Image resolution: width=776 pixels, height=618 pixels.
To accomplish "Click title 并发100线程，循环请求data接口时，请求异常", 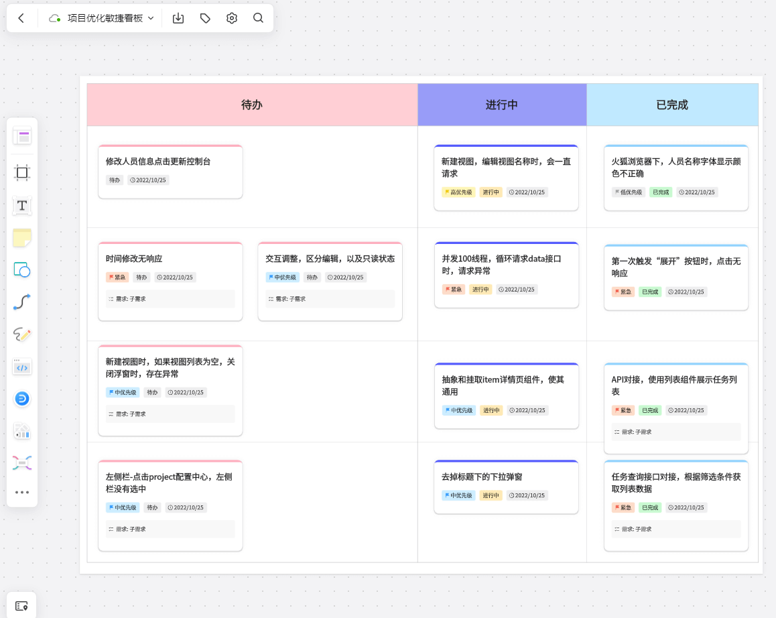I will (x=501, y=265).
